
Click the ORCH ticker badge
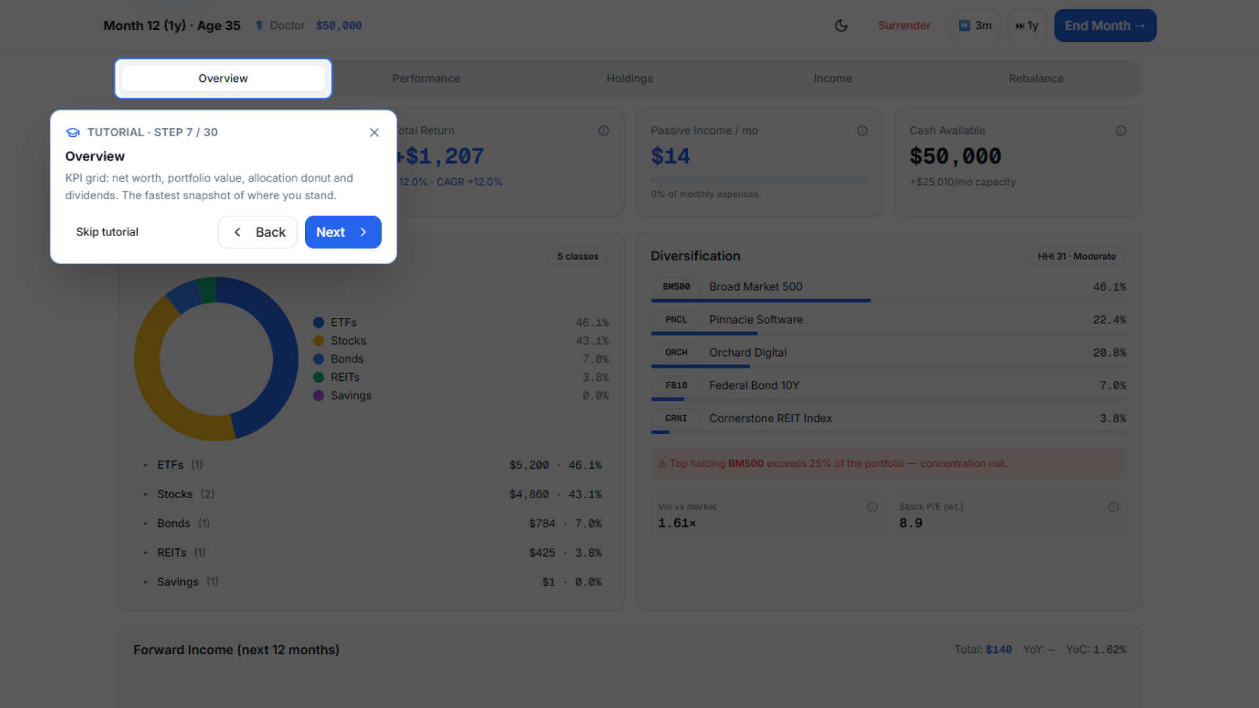coord(676,353)
